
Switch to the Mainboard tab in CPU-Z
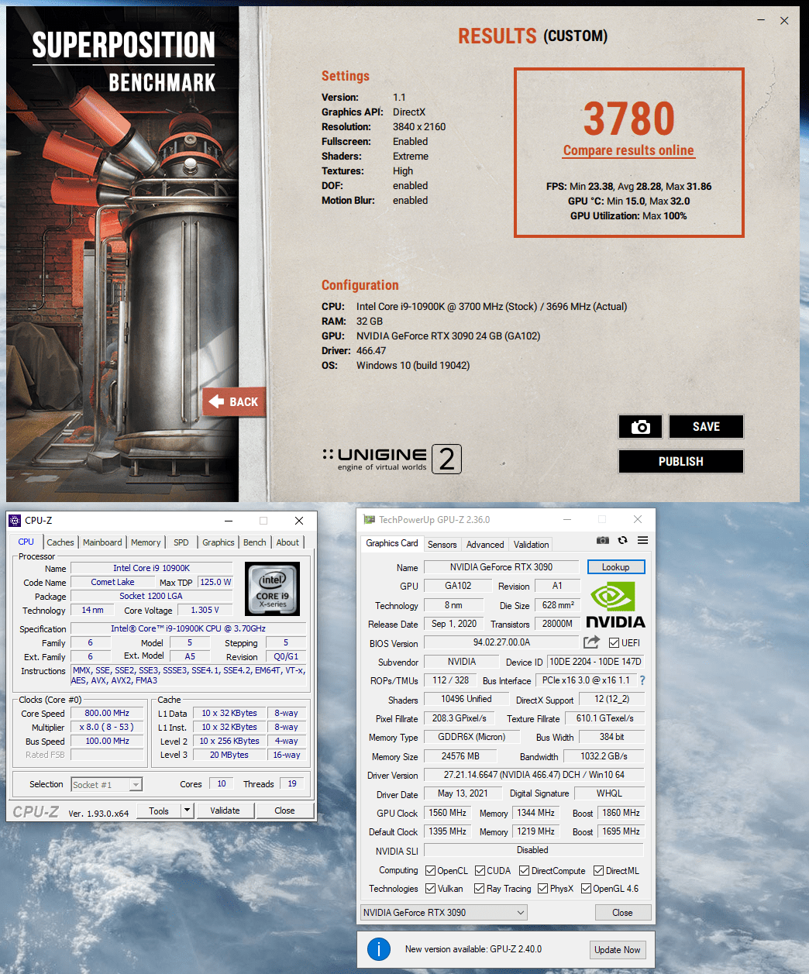[x=102, y=542]
